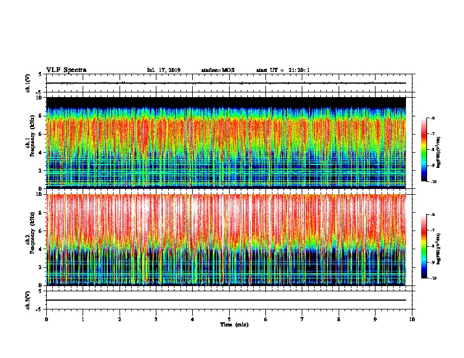Screen dimensions: 464x358
Task: Click the ch.1 color bar label 'log(PSD)(V²/Hz)'
Action: click(x=439, y=152)
